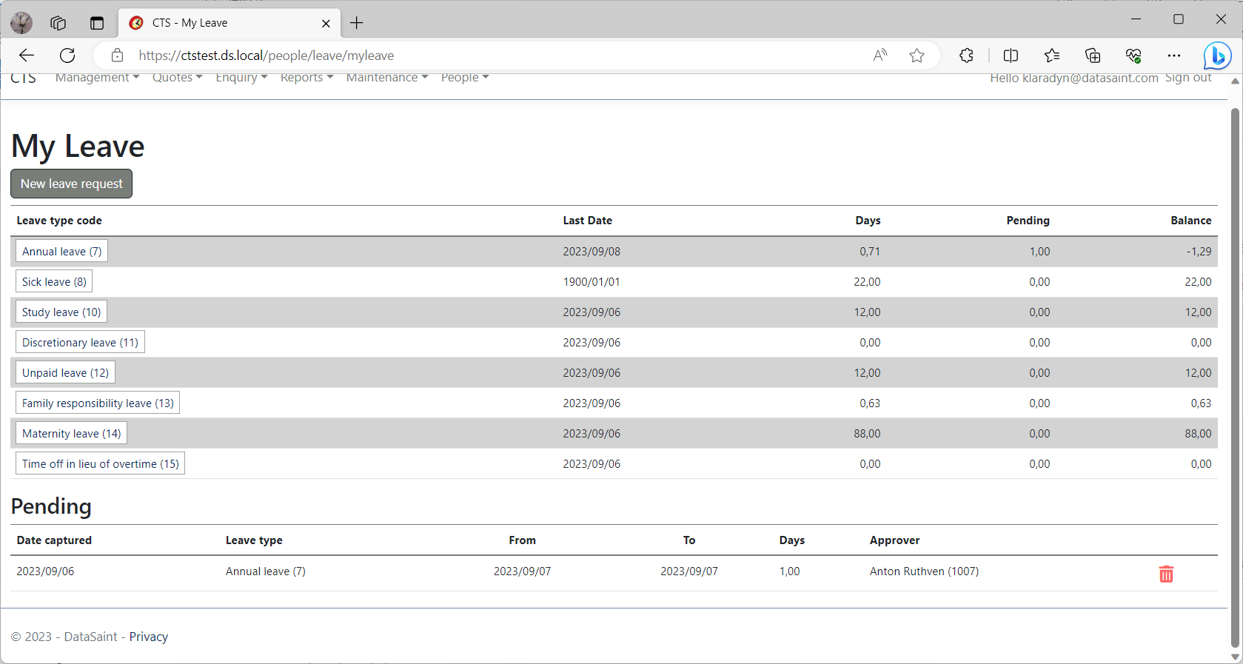Open browser profile avatar

[x=21, y=23]
